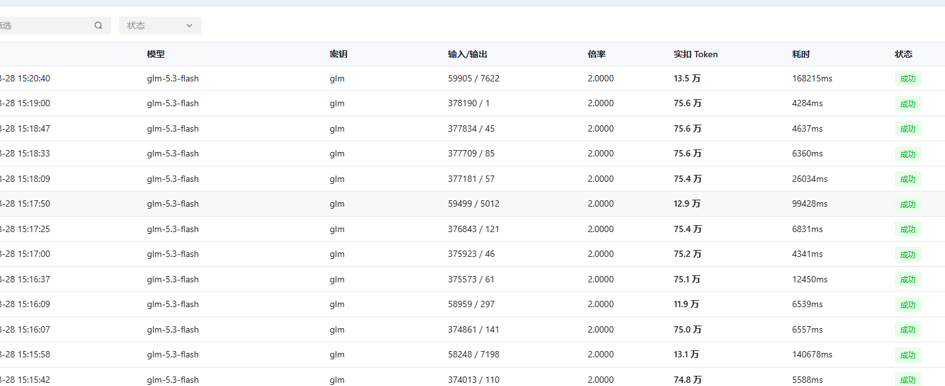This screenshot has height=386, width=945.
Task: Select the 15:16:09 timestamp cell
Action: tap(25, 304)
